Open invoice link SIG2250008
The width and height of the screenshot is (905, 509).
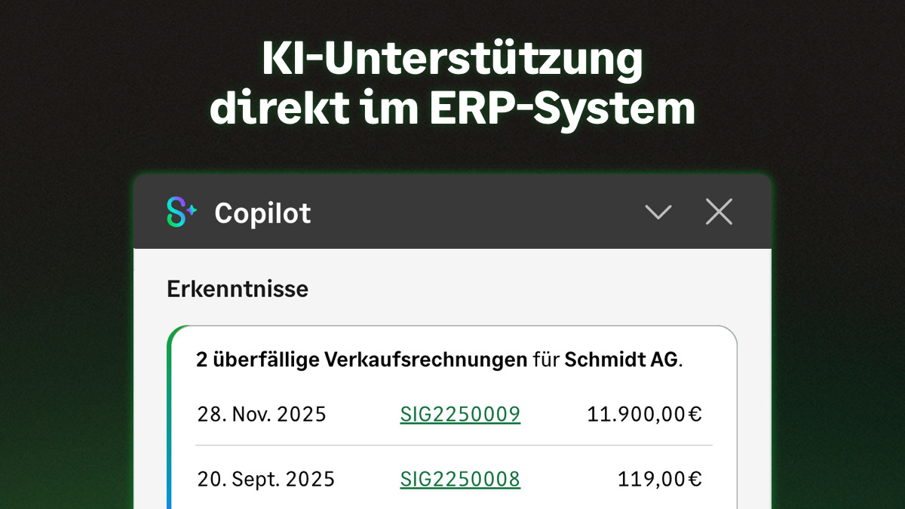point(460,479)
